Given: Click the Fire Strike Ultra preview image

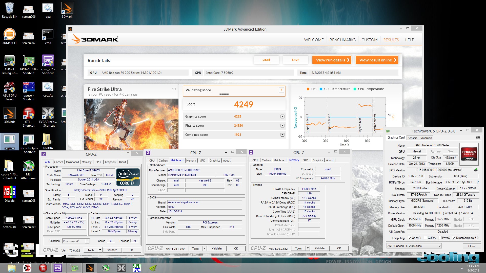Looking at the screenshot, I should click(x=131, y=124).
